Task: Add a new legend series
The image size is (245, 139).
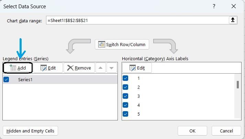Action: (18, 68)
